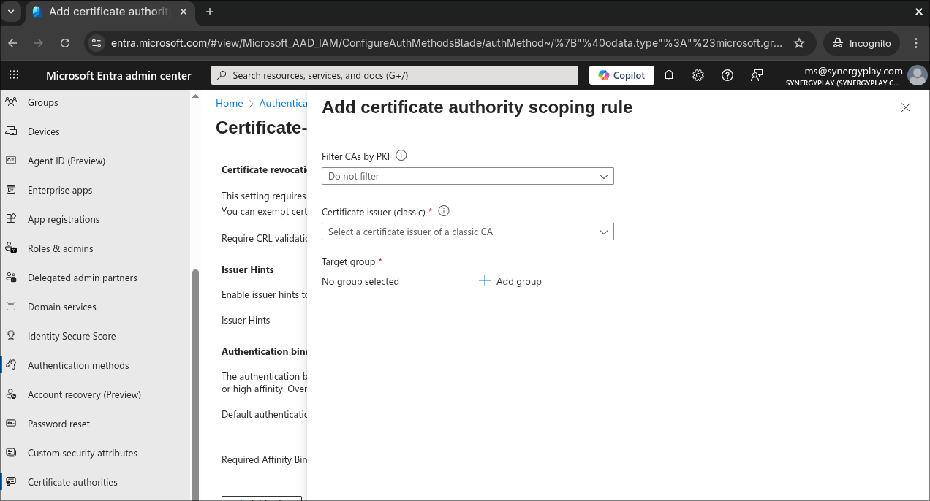Click the Authentication methods icon
The height and width of the screenshot is (501, 930).
[11, 365]
